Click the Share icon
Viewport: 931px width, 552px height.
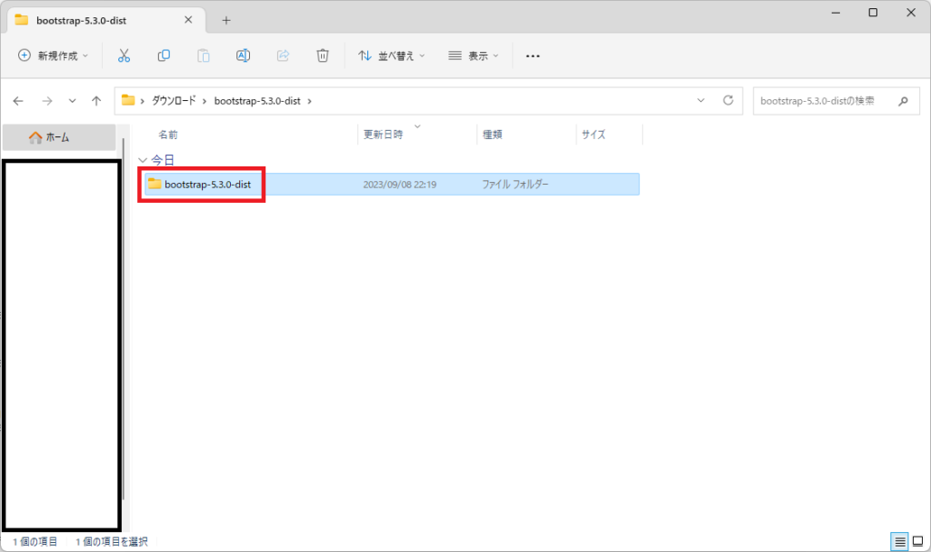click(x=283, y=55)
